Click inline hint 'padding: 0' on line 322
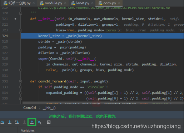The width and height of the screenshot is (184, 133). (134, 25)
